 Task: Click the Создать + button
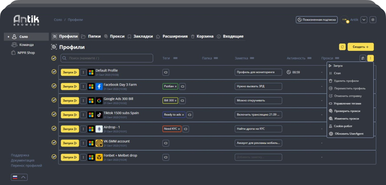[x=361, y=47]
